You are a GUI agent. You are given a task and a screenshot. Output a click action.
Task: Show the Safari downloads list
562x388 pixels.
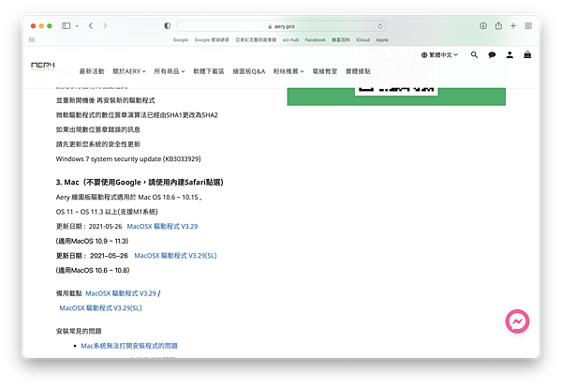coord(483,26)
